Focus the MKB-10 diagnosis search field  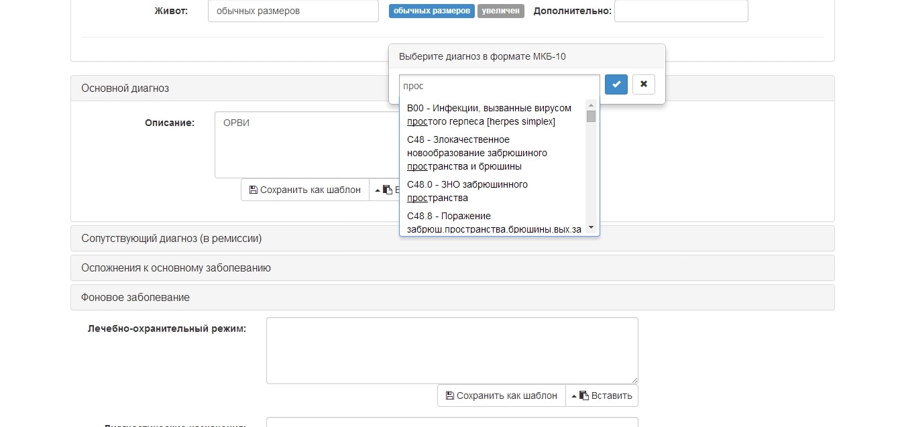[500, 86]
